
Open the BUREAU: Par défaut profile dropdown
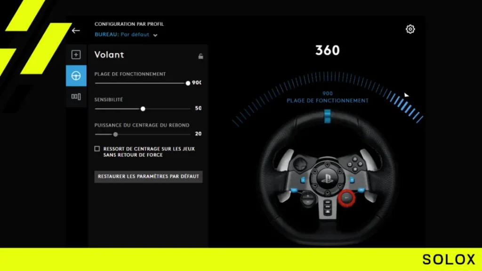pos(126,35)
